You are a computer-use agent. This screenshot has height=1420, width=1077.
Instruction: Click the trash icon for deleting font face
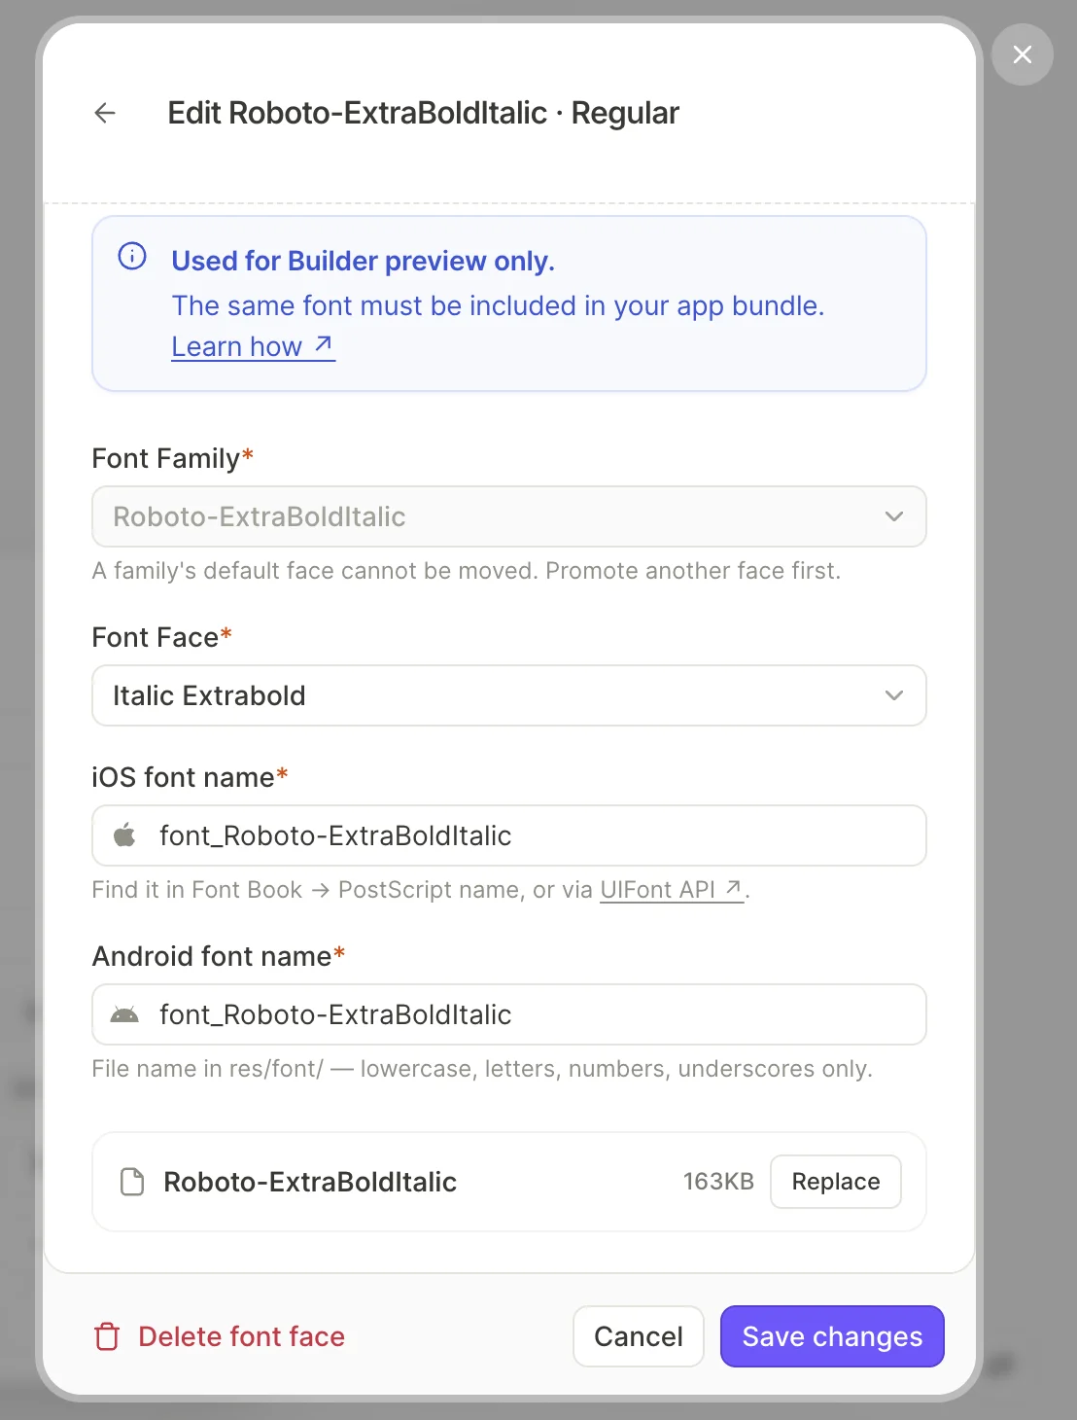pos(107,1336)
